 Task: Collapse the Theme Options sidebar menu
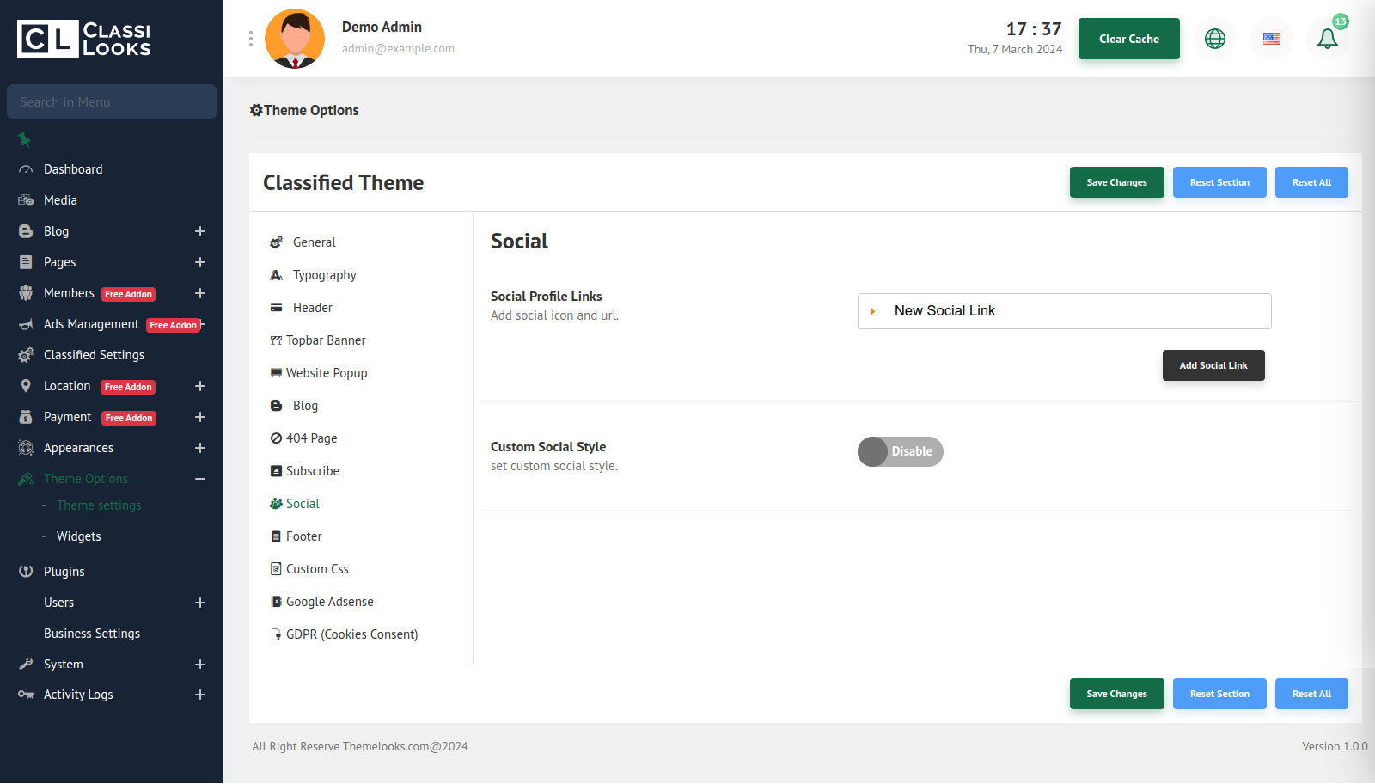(x=200, y=479)
